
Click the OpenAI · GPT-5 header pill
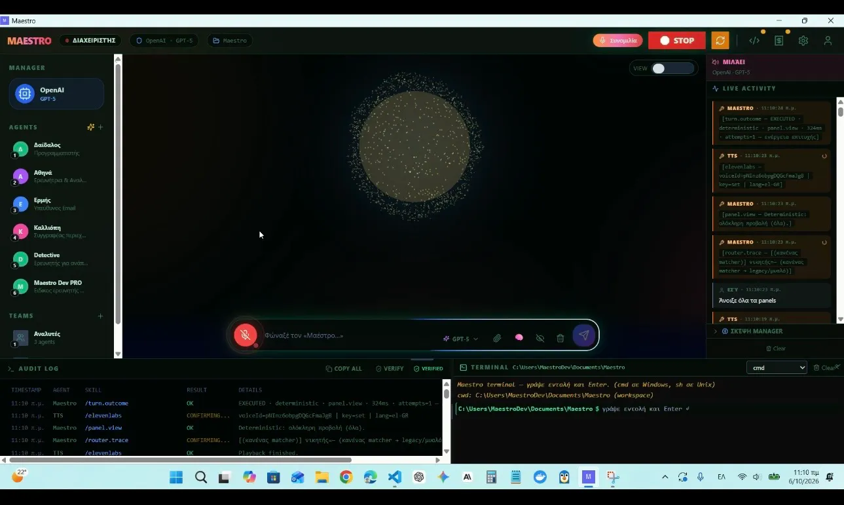[x=164, y=41]
